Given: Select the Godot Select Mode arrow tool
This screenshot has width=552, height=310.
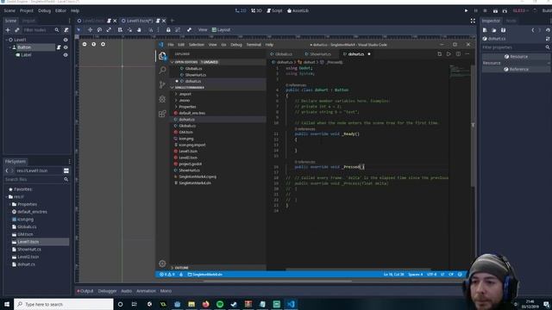Looking at the screenshot, I should (78, 30).
